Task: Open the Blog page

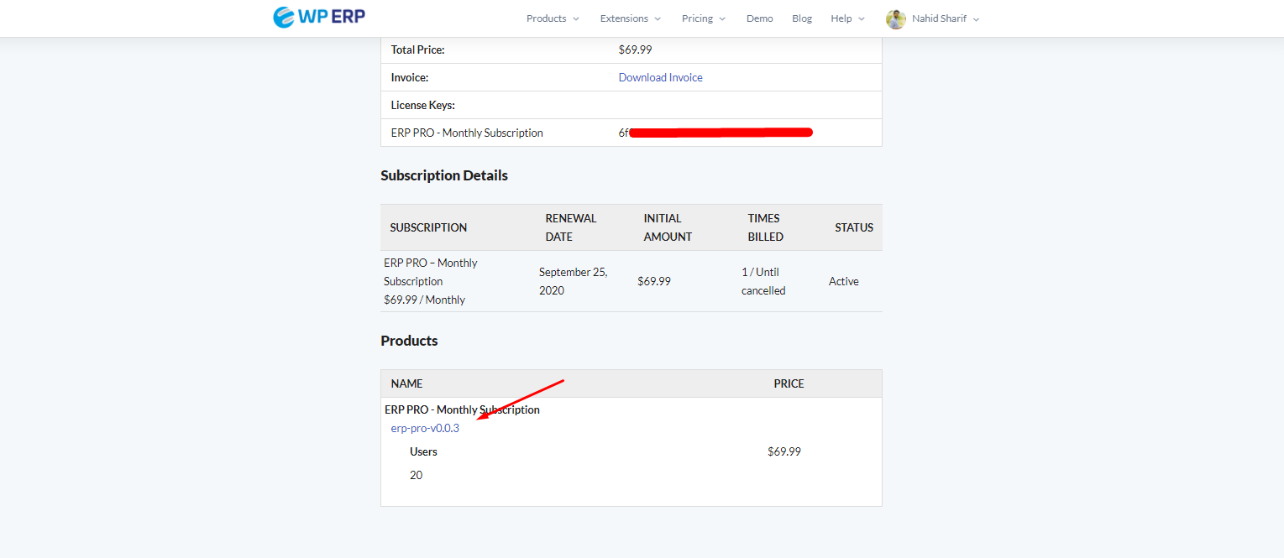Action: [801, 18]
